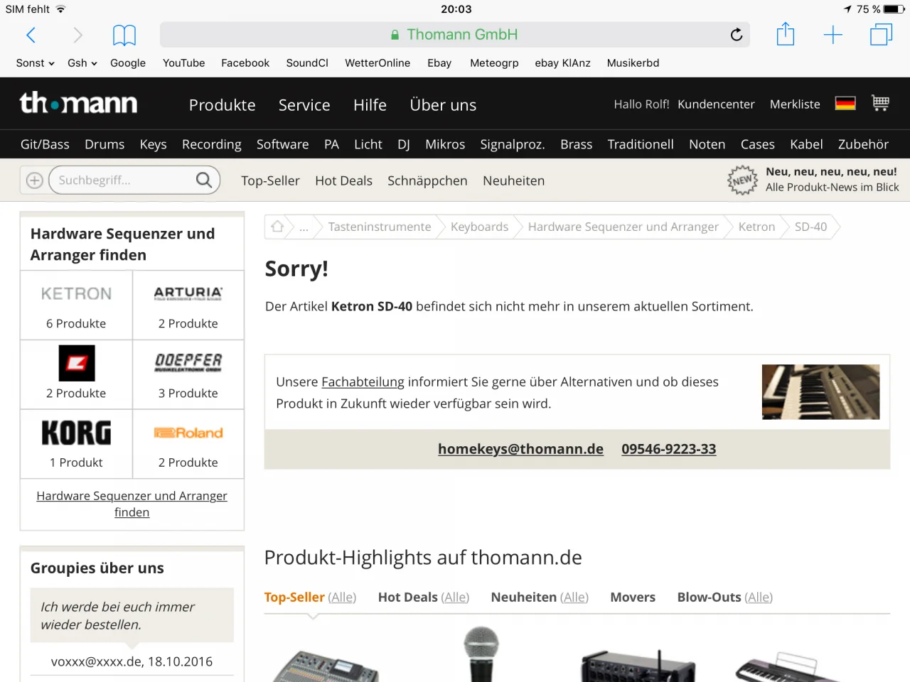The height and width of the screenshot is (682, 910).
Task: Open the Service menu
Action: [304, 105]
